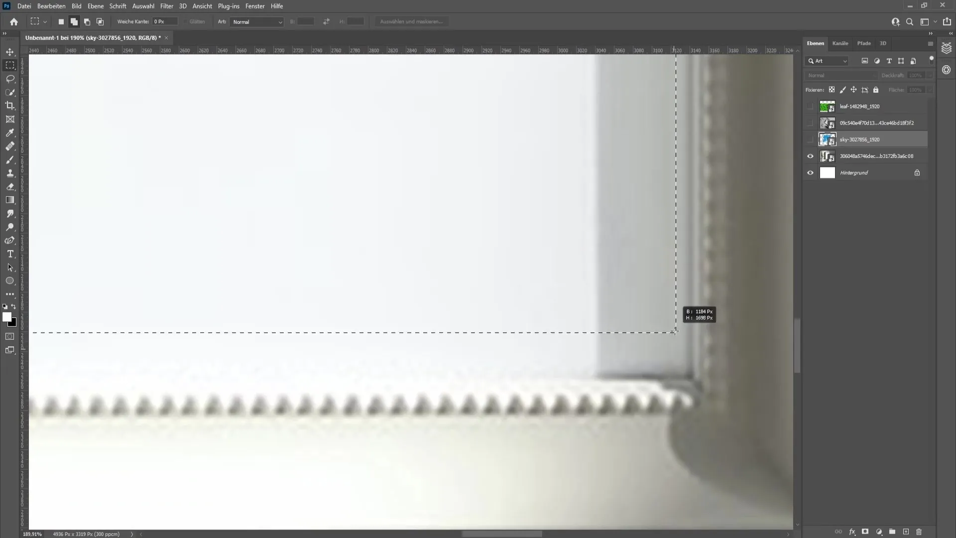Screen dimensions: 956x538
Task: Select the Eyedropper tool
Action: click(x=10, y=132)
